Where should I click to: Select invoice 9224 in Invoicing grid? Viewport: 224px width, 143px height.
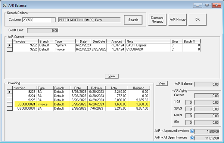point(25,96)
